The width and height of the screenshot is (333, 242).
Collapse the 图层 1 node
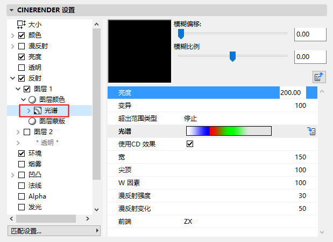click(x=18, y=89)
